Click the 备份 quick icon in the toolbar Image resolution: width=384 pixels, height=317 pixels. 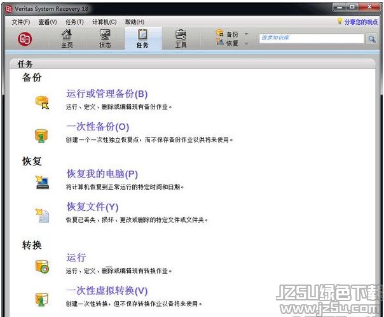(220, 33)
